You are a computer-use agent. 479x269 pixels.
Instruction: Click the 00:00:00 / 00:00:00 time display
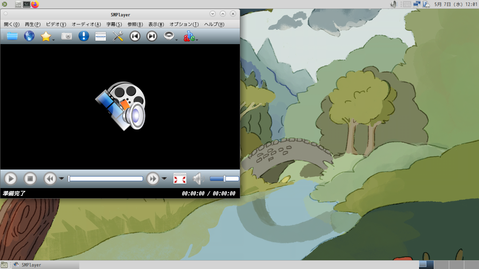coord(209,193)
